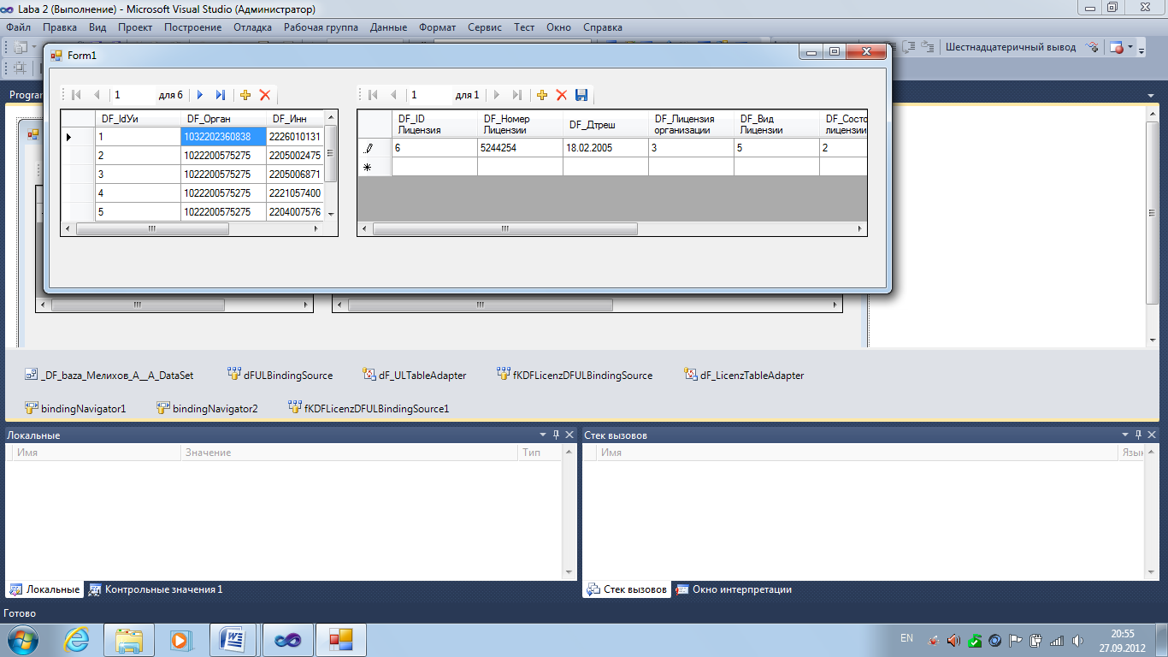Select fKDFLicenzDFULBindingSource component
Image resolution: width=1168 pixels, height=657 pixels.
pyautogui.click(x=575, y=375)
